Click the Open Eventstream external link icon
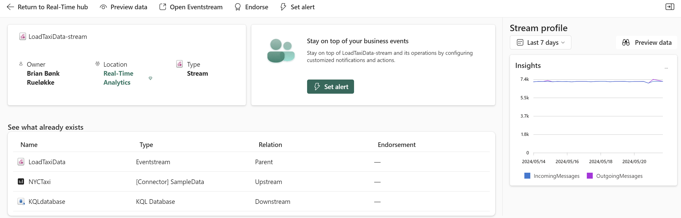This screenshot has width=681, height=218. (x=163, y=7)
